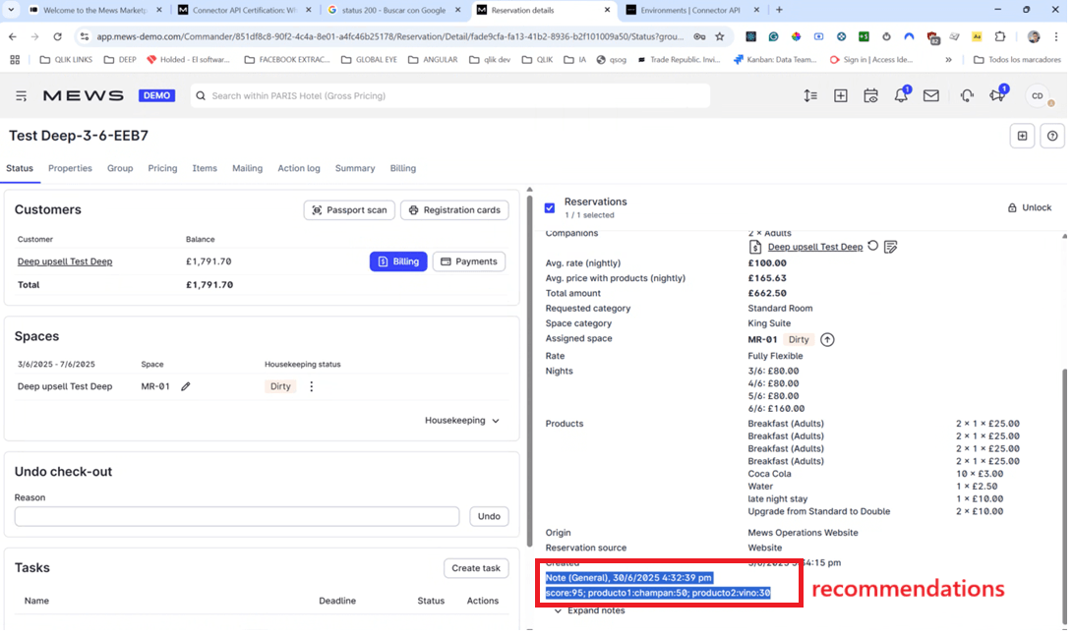Click Unlock to unlock the reservation
The image size is (1074, 637).
click(1030, 207)
